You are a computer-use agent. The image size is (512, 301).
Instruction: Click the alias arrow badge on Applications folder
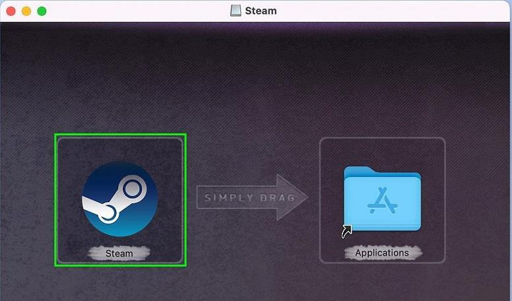(346, 230)
